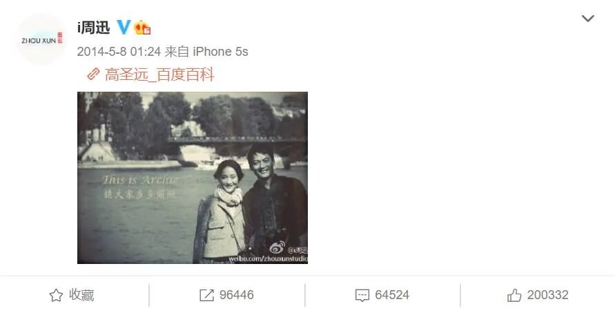Open the 高圣远_百度百科 link
Screen dimensions: 615x315
(x=159, y=74)
